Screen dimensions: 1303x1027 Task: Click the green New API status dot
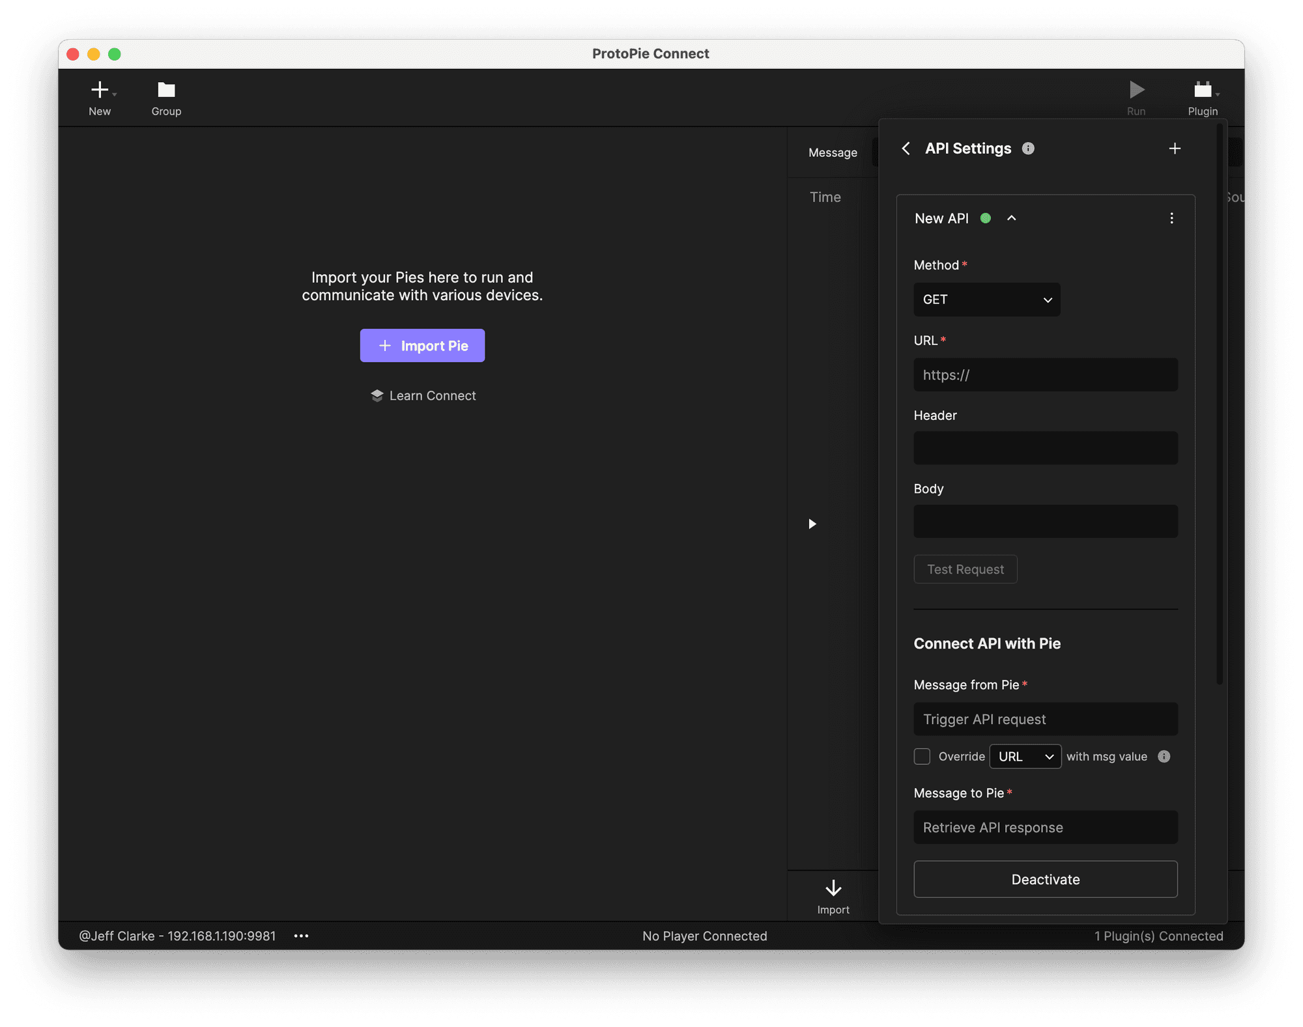click(x=986, y=218)
